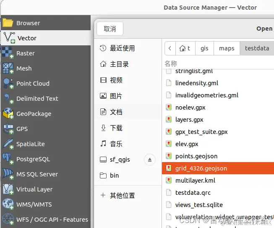
Task: Click the 下载 download arrow icon
Action: 103,128
